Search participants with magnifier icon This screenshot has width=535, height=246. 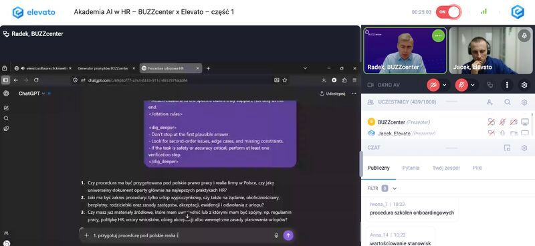click(508, 102)
